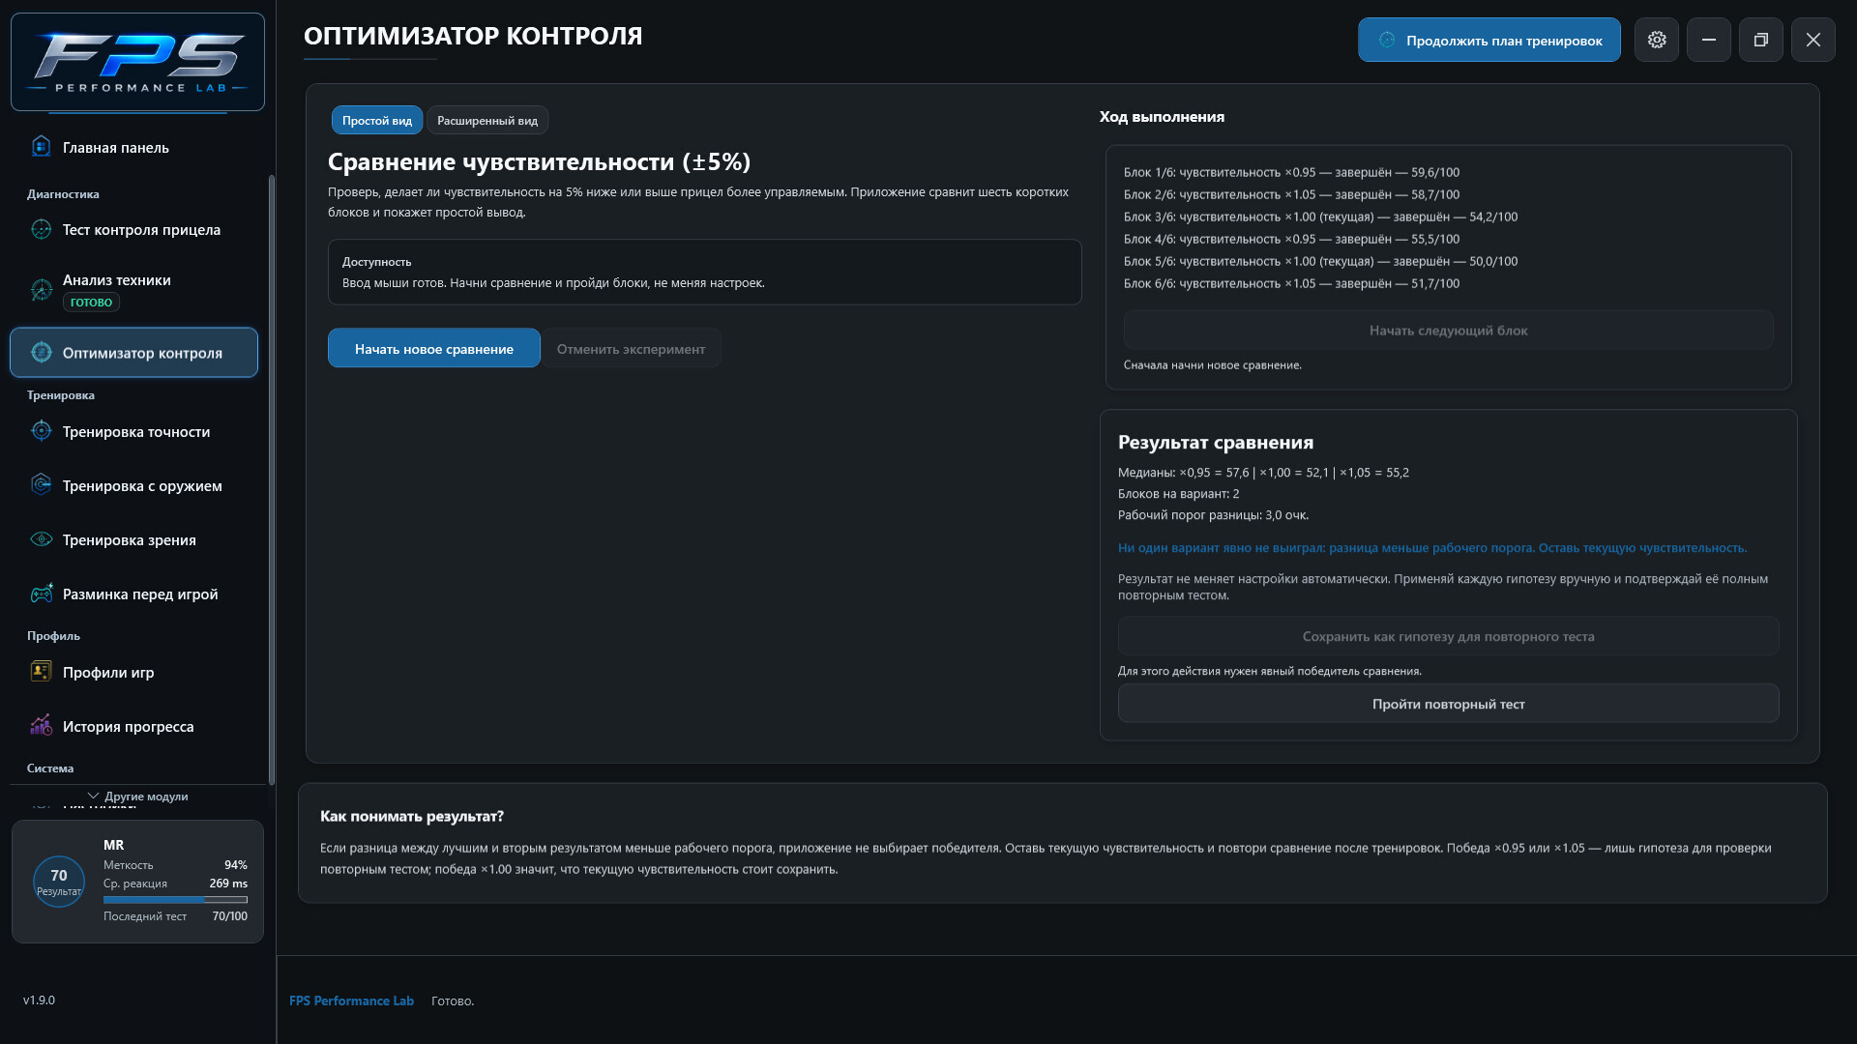This screenshot has height=1044, width=1857.
Task: Close the FPS Performance Lab window
Action: (x=1813, y=40)
